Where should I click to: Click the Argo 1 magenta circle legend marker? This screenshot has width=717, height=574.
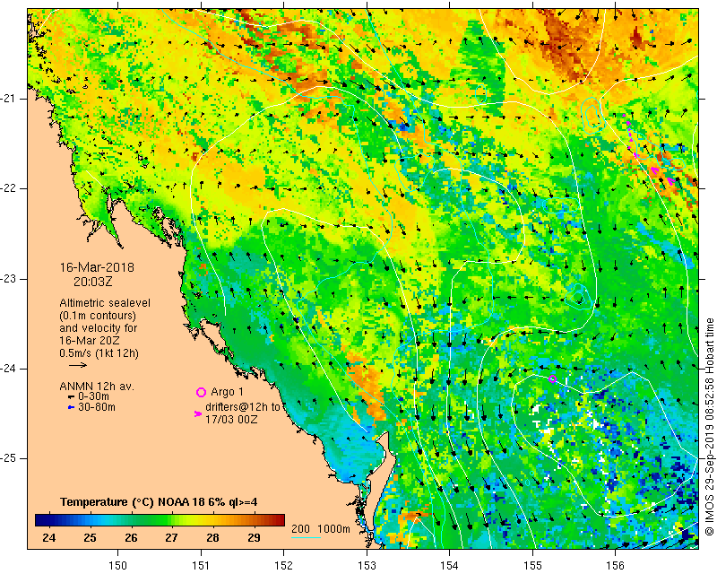[201, 392]
